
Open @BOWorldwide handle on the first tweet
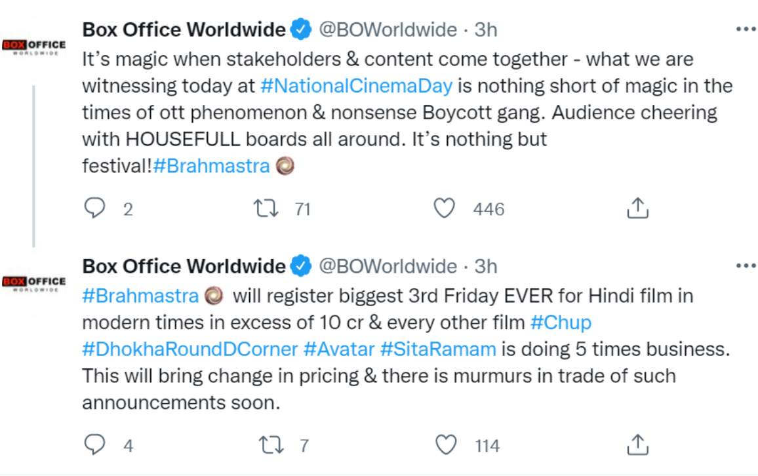coord(387,30)
